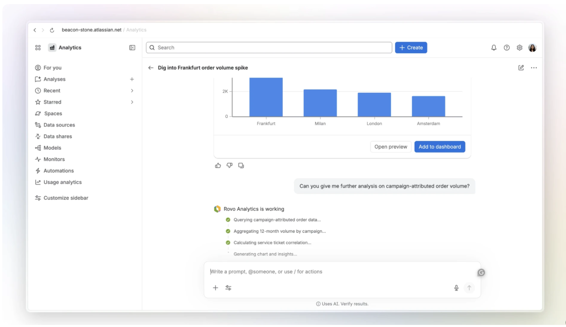This screenshot has height=327, width=566.
Task: Click the Grammarly icon in prompt box
Action: [481, 273]
